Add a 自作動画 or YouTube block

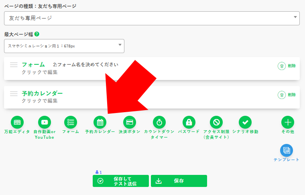[x=45, y=122]
